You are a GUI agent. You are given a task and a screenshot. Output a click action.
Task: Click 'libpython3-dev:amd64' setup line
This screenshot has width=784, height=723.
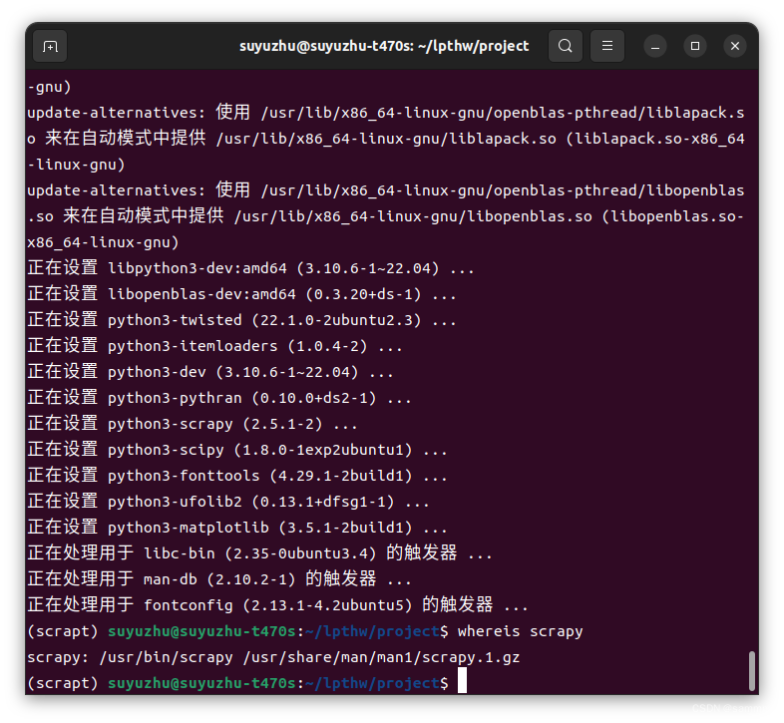(x=251, y=268)
